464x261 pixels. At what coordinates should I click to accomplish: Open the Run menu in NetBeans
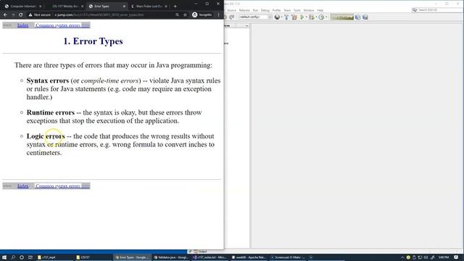coord(255,10)
